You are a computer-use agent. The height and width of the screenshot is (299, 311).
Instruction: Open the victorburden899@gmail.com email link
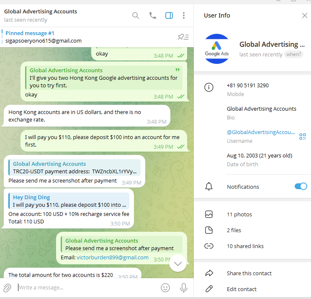click(113, 257)
